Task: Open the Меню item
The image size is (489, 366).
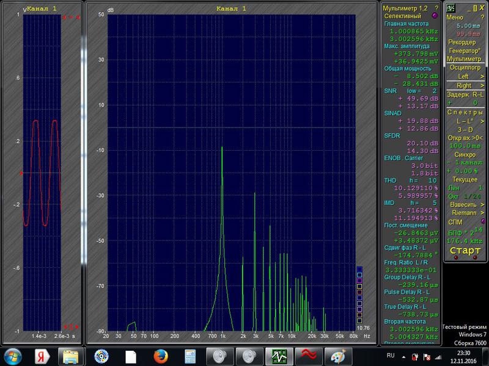Action: click(x=454, y=18)
